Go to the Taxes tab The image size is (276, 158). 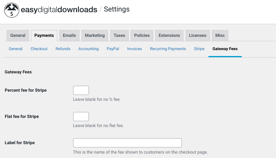[119, 35]
